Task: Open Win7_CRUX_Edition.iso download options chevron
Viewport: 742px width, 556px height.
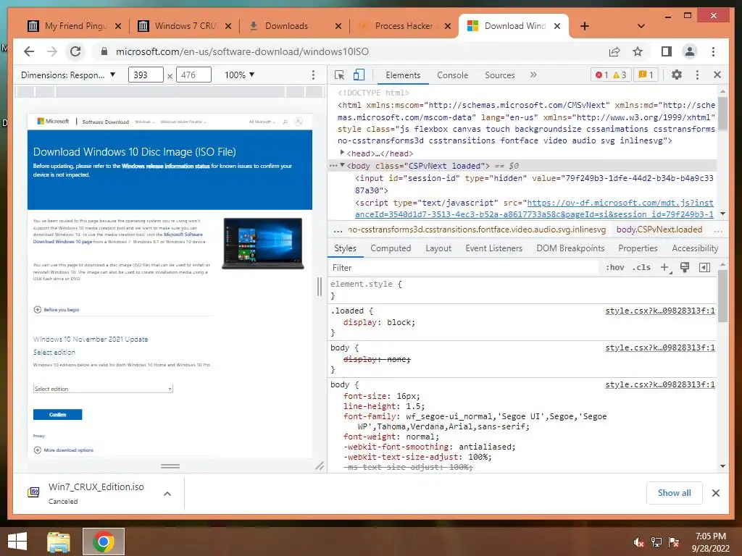Action: [167, 494]
